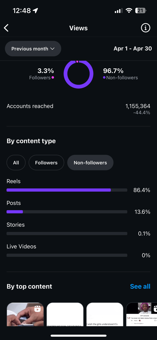The width and height of the screenshot is (157, 340).
Task: Tap the chevron in Previous month selector
Action: [52, 49]
